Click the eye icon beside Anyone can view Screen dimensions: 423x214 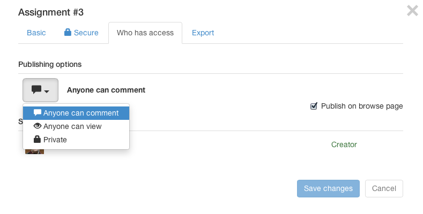click(38, 126)
